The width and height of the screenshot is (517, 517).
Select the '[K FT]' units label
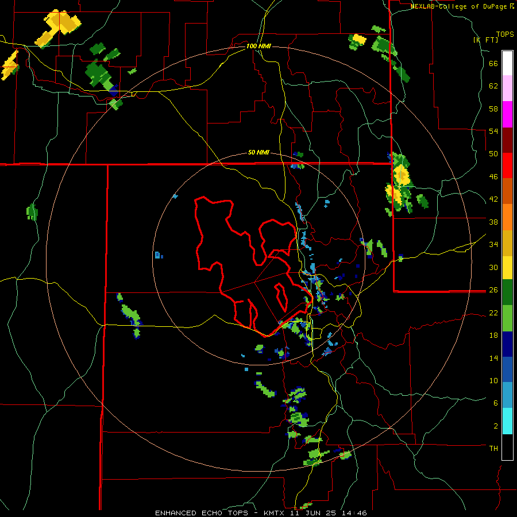point(485,40)
